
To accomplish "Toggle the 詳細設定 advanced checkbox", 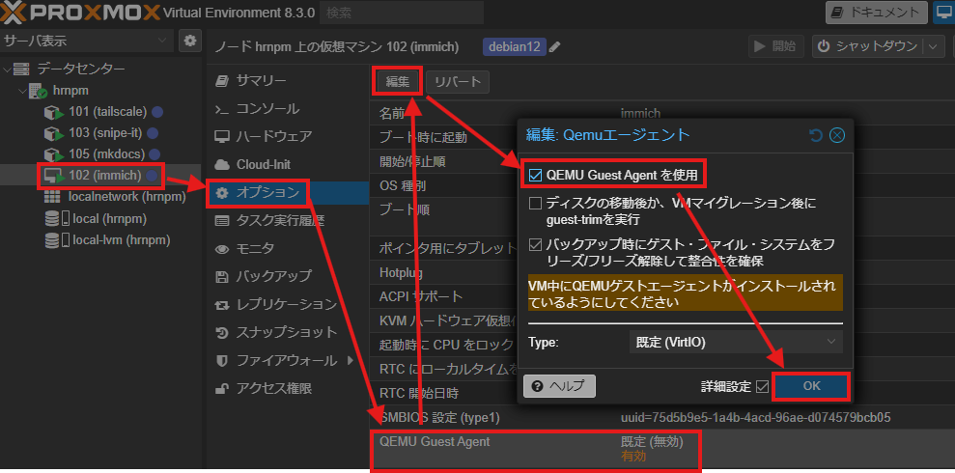I will (762, 386).
